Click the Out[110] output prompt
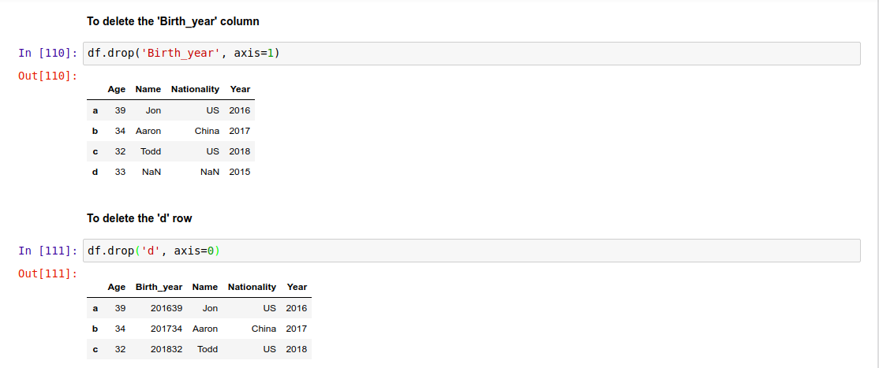 pos(47,76)
